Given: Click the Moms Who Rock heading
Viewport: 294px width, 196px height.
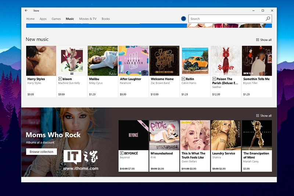Looking at the screenshot, I should 53,135.
